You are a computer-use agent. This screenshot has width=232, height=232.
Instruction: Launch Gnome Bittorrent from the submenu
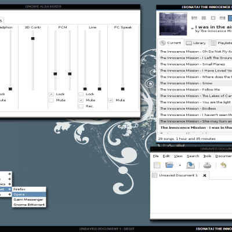point(29,205)
